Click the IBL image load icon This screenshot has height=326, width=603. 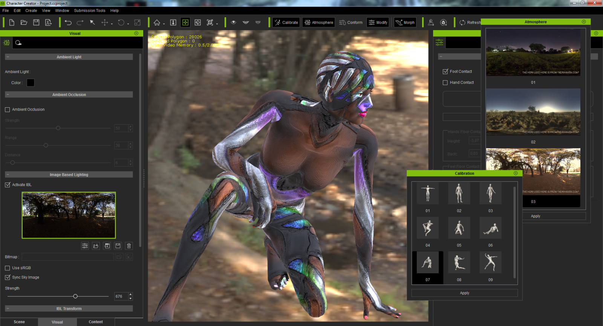pyautogui.click(x=96, y=246)
